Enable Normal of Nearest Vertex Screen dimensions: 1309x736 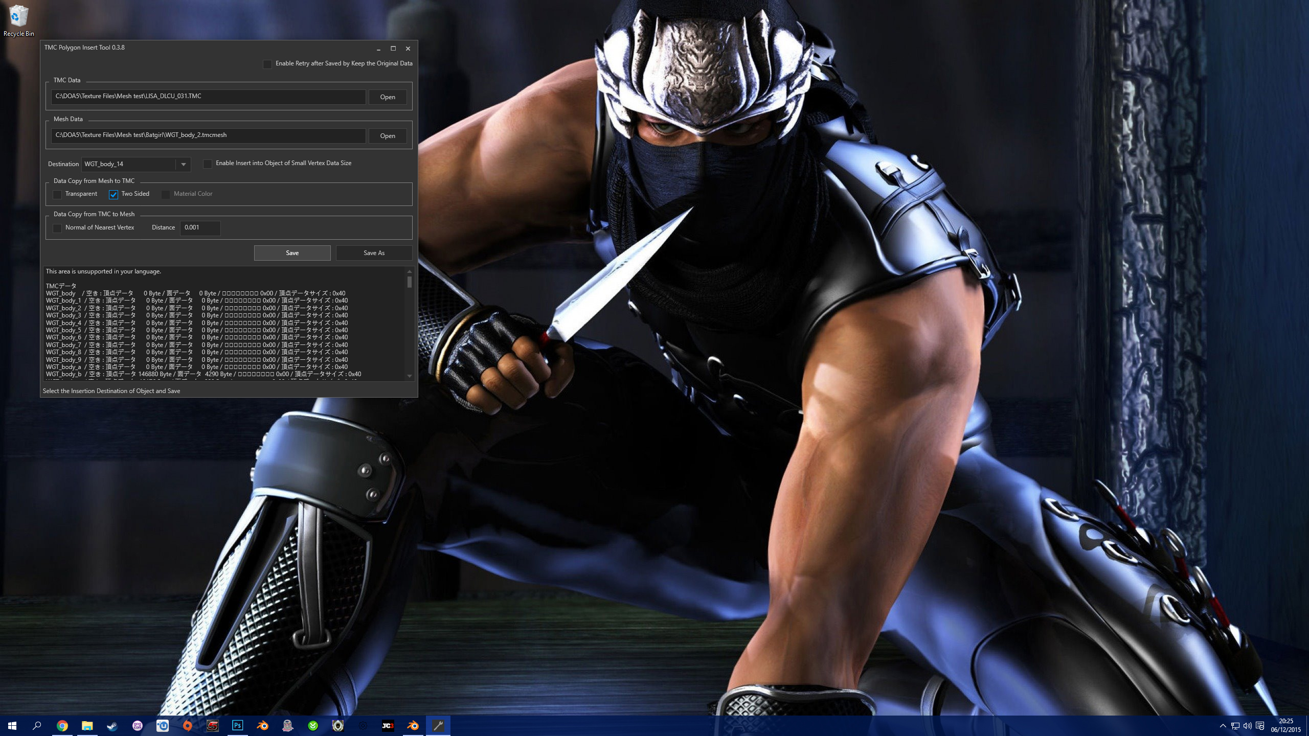coord(57,228)
